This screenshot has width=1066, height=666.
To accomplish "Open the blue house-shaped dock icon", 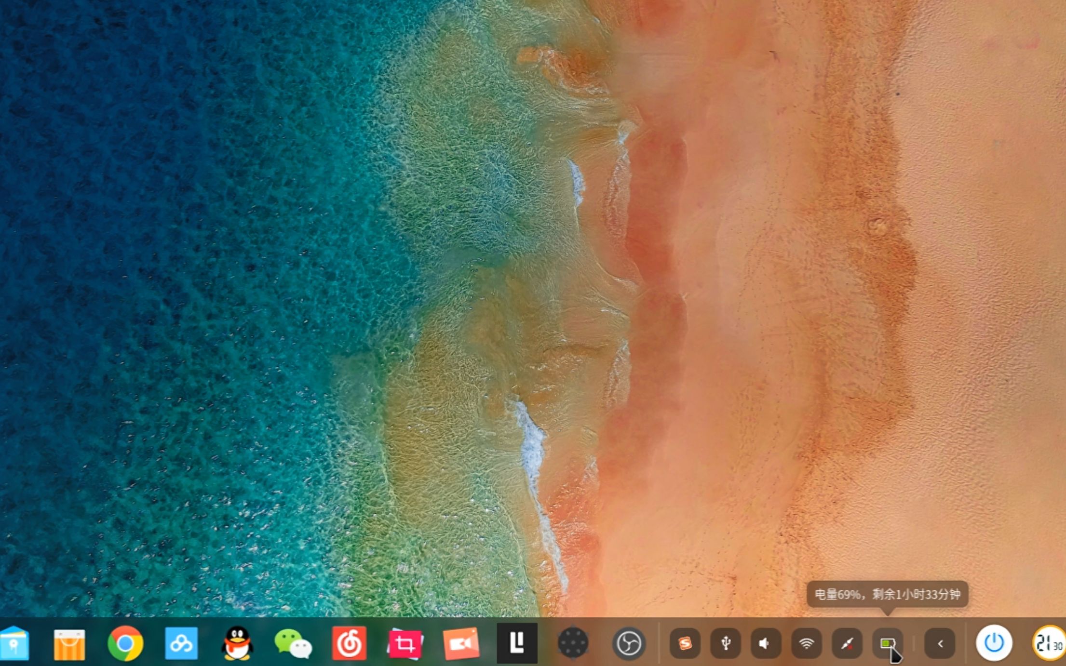I will pyautogui.click(x=14, y=644).
